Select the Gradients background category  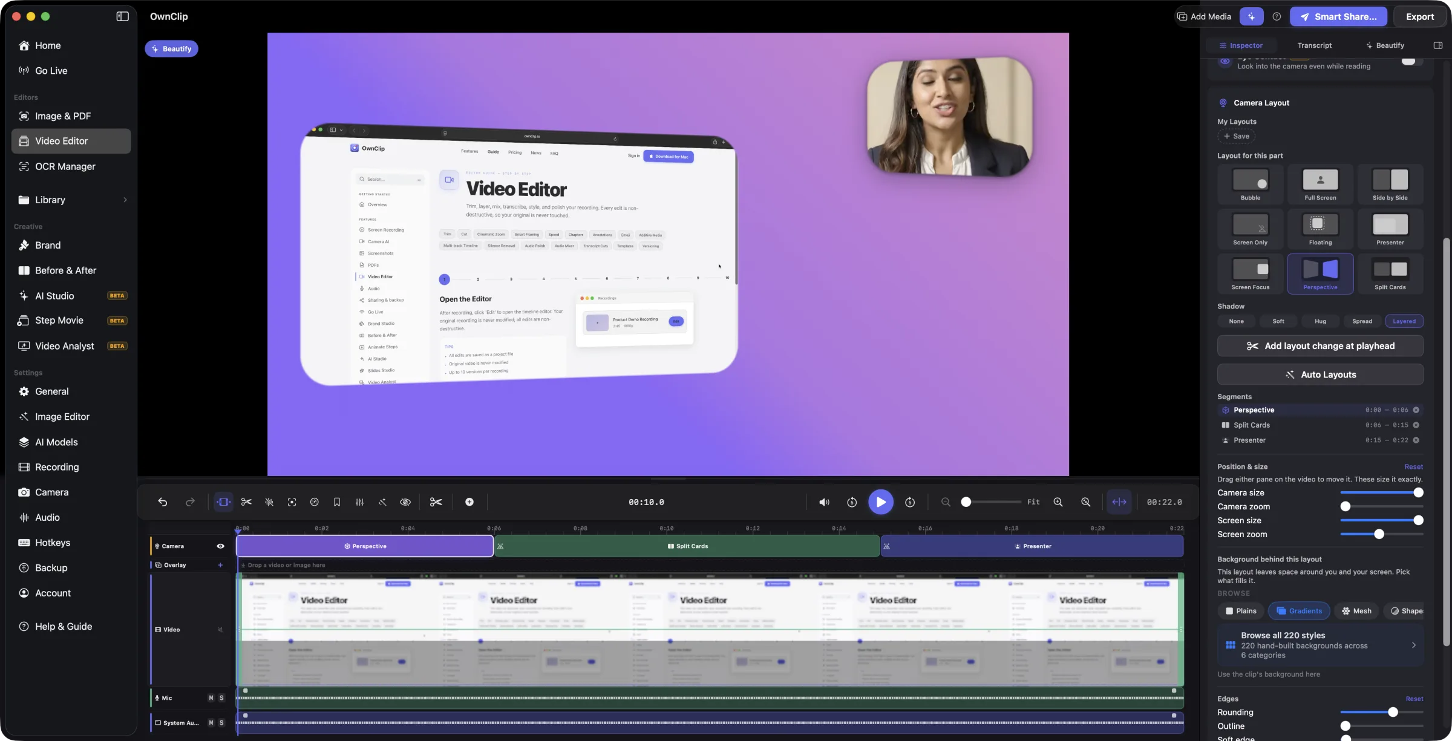point(1299,611)
